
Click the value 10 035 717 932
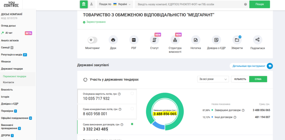tap(96, 98)
